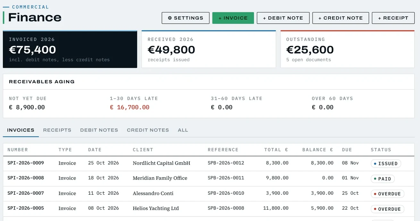Select client Alessandro Conti

153,193
